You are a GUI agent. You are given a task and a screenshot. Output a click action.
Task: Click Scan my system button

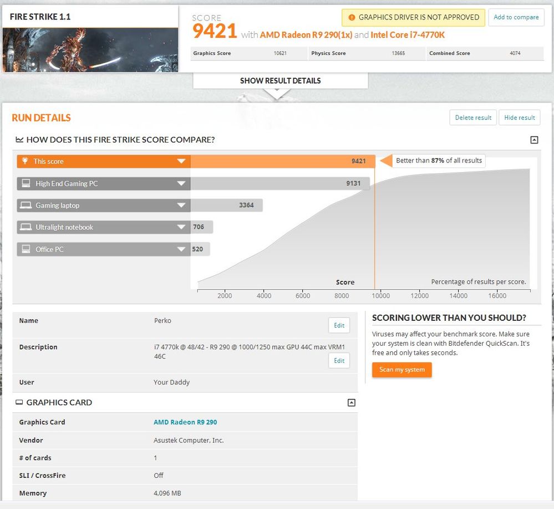click(x=401, y=370)
